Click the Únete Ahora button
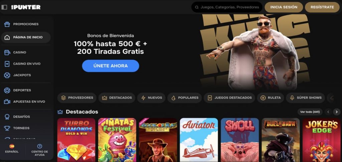The width and height of the screenshot is (342, 162). pyautogui.click(x=111, y=66)
